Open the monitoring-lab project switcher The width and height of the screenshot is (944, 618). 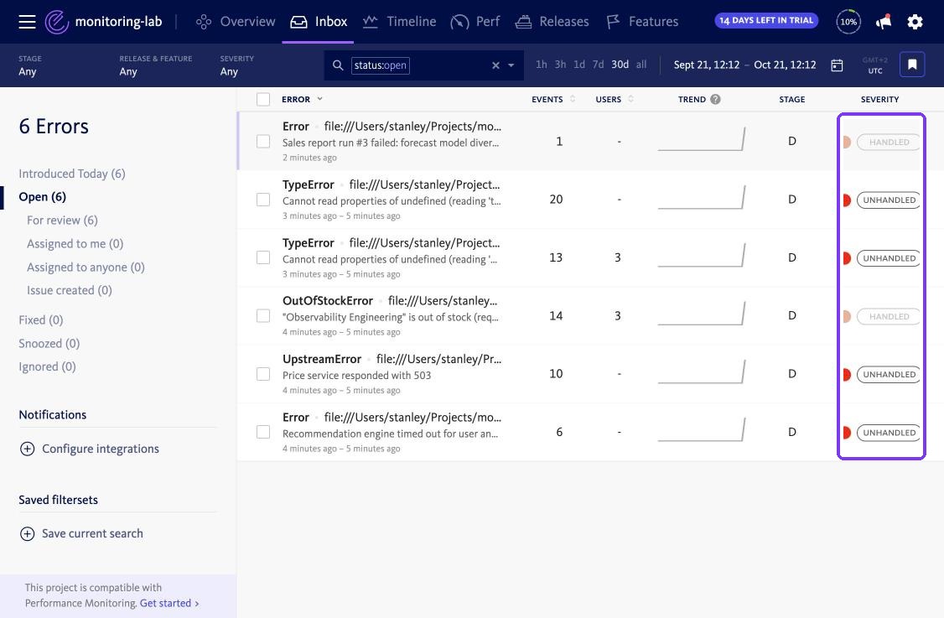(118, 22)
